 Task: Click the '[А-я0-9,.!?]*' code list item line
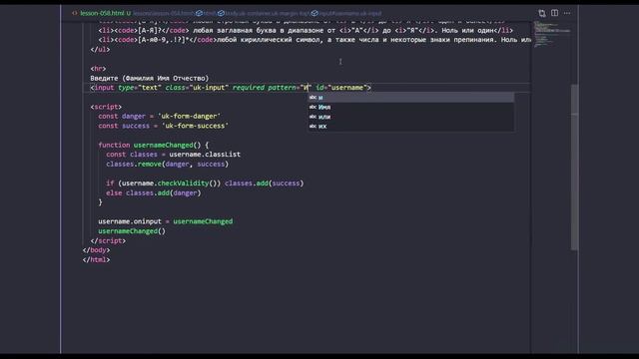pyautogui.click(x=315, y=40)
